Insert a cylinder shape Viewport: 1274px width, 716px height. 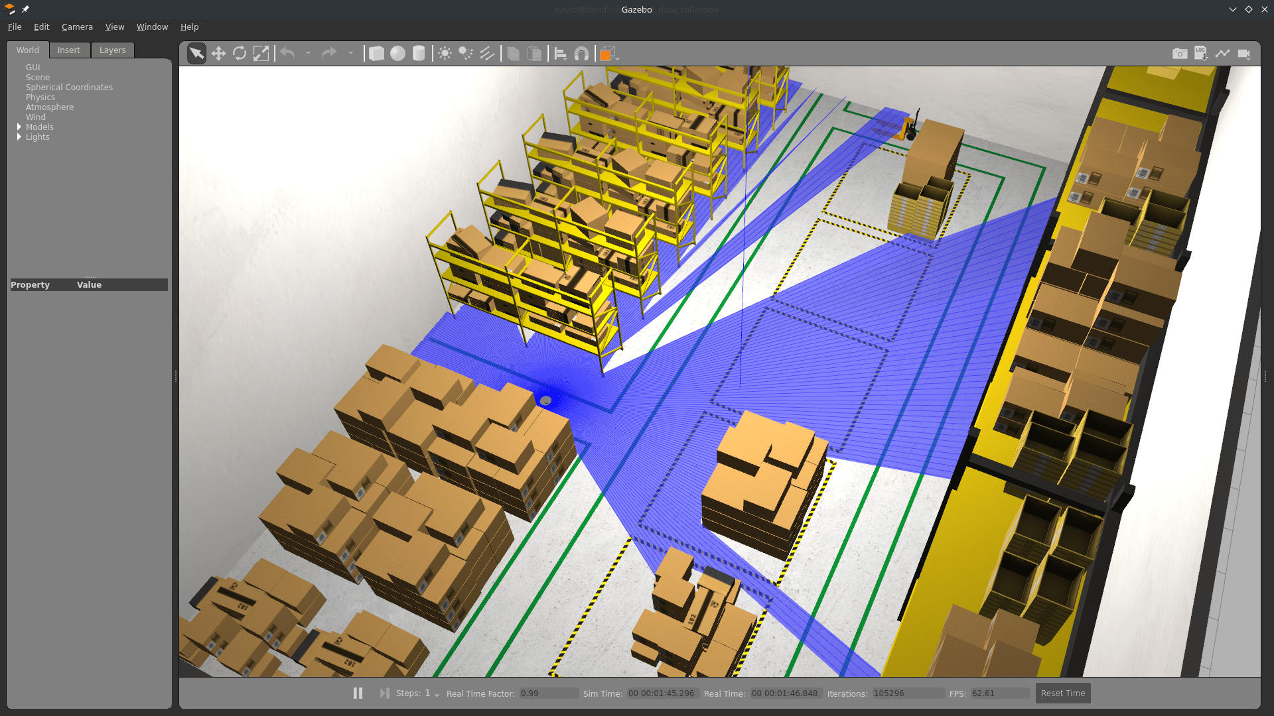click(x=419, y=54)
